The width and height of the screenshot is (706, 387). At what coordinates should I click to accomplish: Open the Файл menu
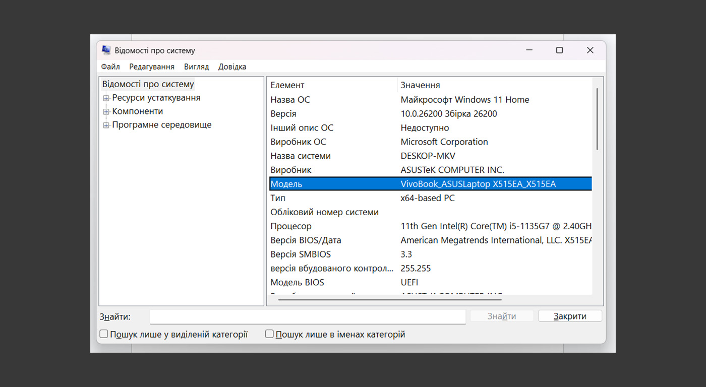pos(110,67)
